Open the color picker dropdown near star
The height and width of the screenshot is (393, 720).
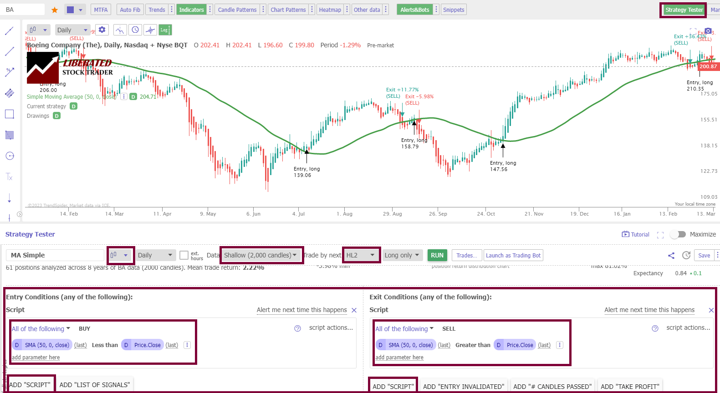click(x=75, y=10)
